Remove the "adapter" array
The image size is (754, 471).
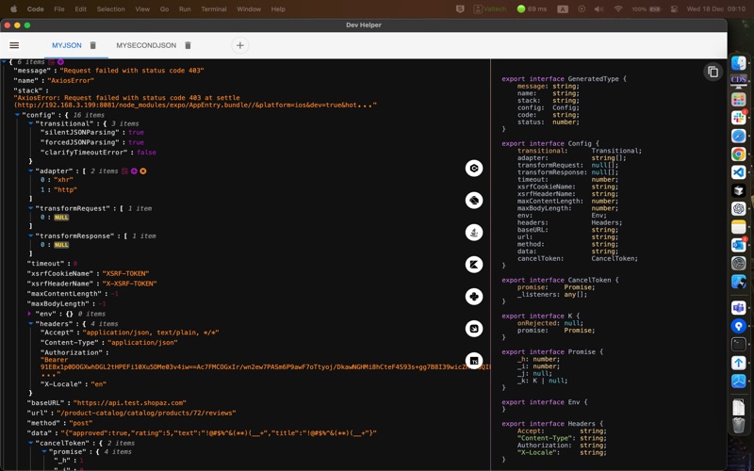[143, 171]
